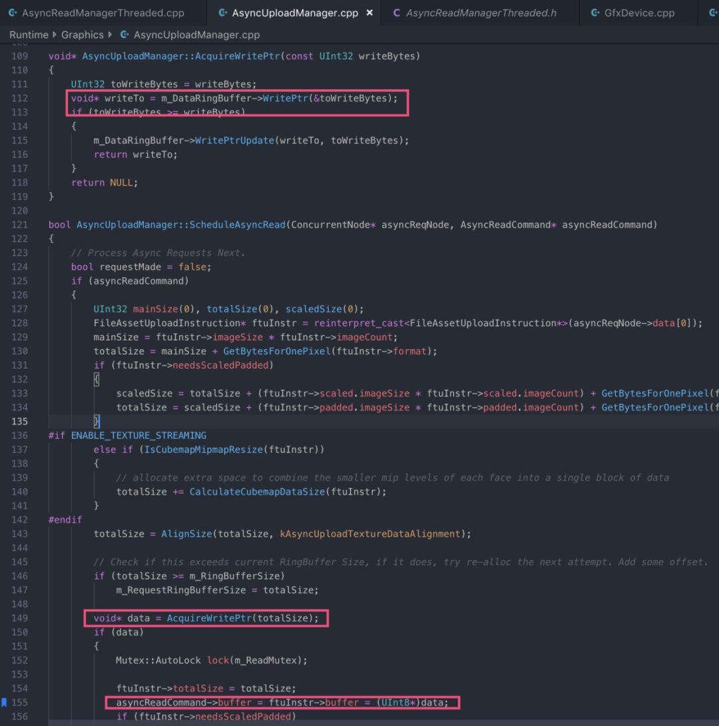Close the AsyncUploadManager.cpp tab
719x726 pixels.
point(369,13)
